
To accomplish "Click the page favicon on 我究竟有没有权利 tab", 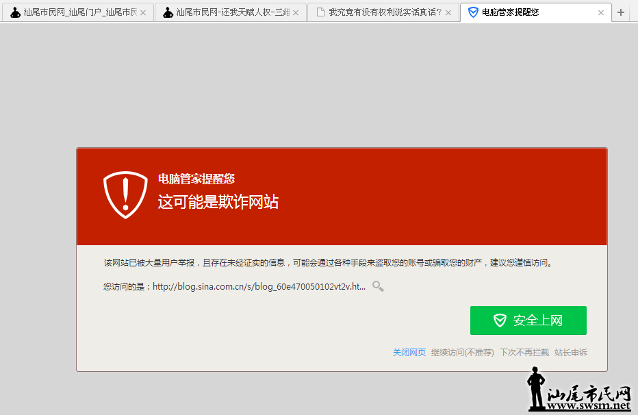I will point(320,12).
